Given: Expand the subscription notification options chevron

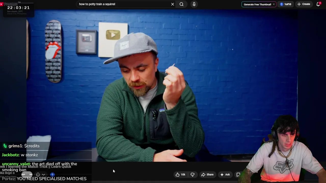Looking at the screenshot, I should [x=44, y=175].
